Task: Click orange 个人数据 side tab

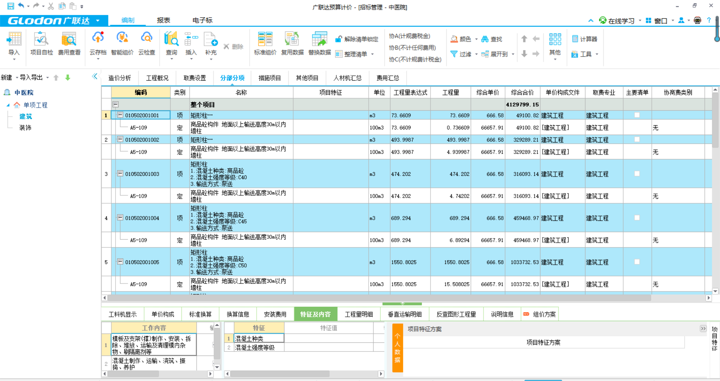Action: click(x=397, y=348)
